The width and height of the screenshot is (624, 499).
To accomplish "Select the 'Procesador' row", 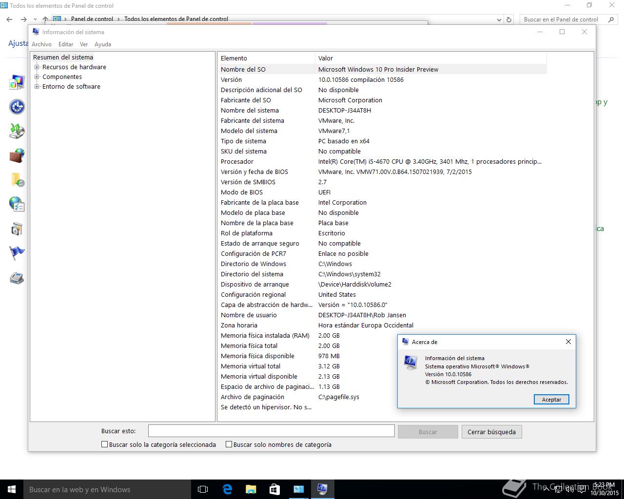I will [x=383, y=161].
